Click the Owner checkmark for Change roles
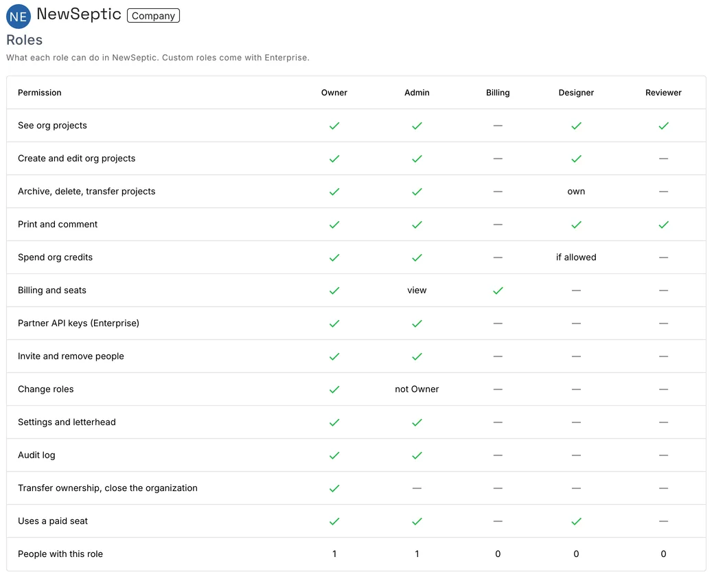Viewport: 714px width, 579px height. [334, 389]
